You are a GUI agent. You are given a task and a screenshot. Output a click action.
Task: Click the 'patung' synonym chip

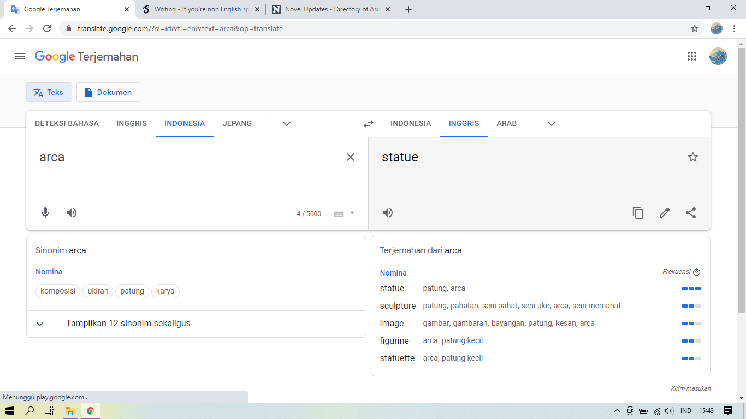(132, 291)
